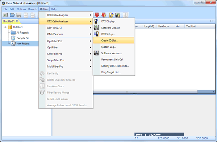Click the Delete Duplicate Records icon
The width and height of the screenshot is (217, 142).
(42, 80)
